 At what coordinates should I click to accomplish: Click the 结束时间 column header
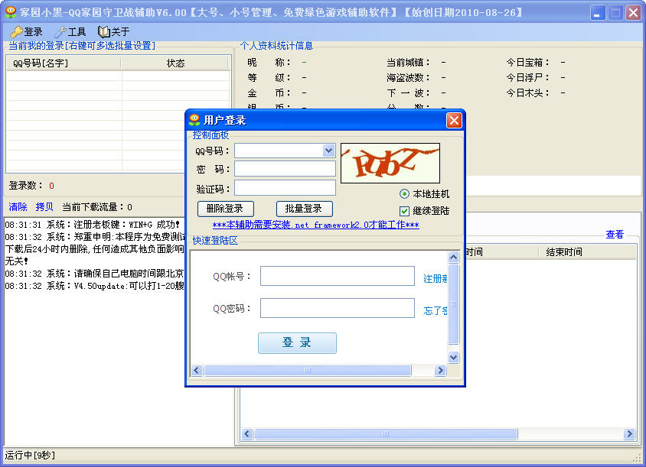point(587,251)
